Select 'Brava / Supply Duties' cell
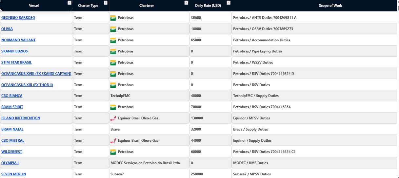 click(x=315, y=129)
